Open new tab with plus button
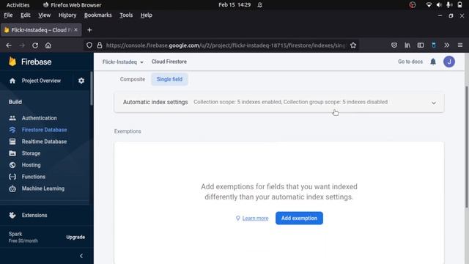The width and height of the screenshot is (469, 264). click(x=89, y=30)
